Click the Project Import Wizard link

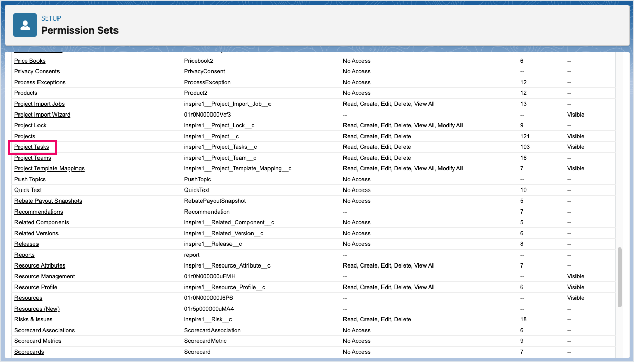point(42,115)
